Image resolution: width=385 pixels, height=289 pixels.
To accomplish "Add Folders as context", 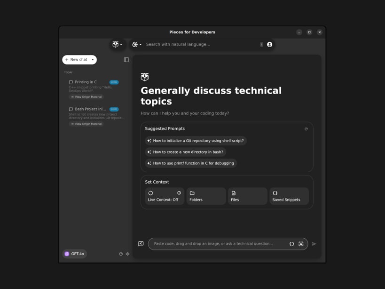I will [x=206, y=196].
